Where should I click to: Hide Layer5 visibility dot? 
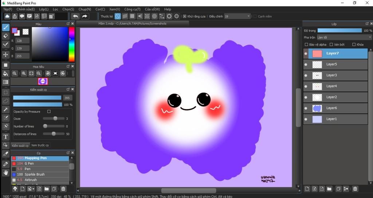coord(306,64)
